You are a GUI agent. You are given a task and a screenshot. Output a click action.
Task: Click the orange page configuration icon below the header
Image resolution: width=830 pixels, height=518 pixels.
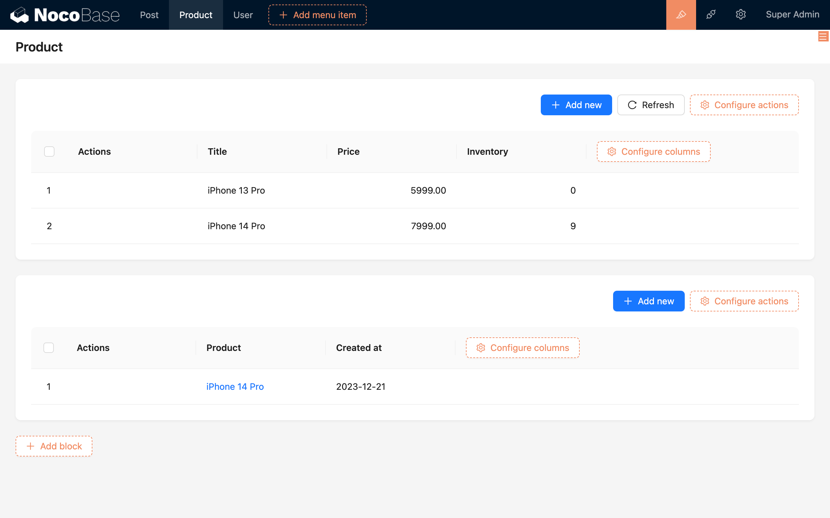tap(823, 36)
